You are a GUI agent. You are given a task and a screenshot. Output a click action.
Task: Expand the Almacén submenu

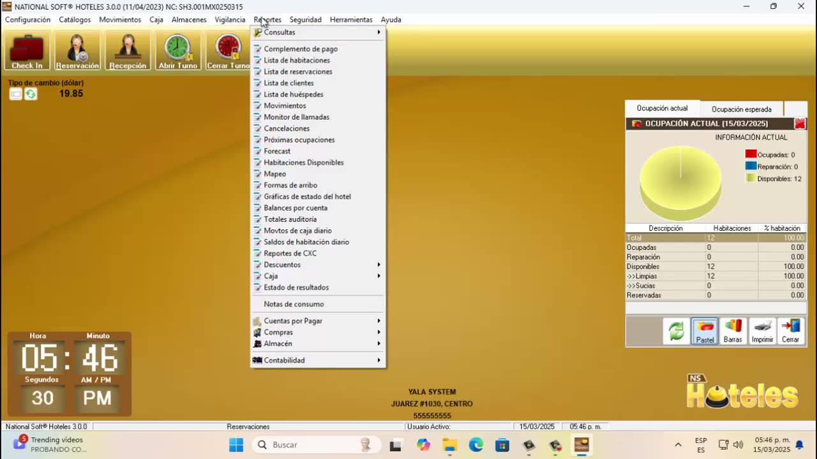click(x=317, y=344)
